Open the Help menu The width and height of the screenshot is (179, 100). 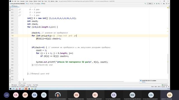[56, 1]
